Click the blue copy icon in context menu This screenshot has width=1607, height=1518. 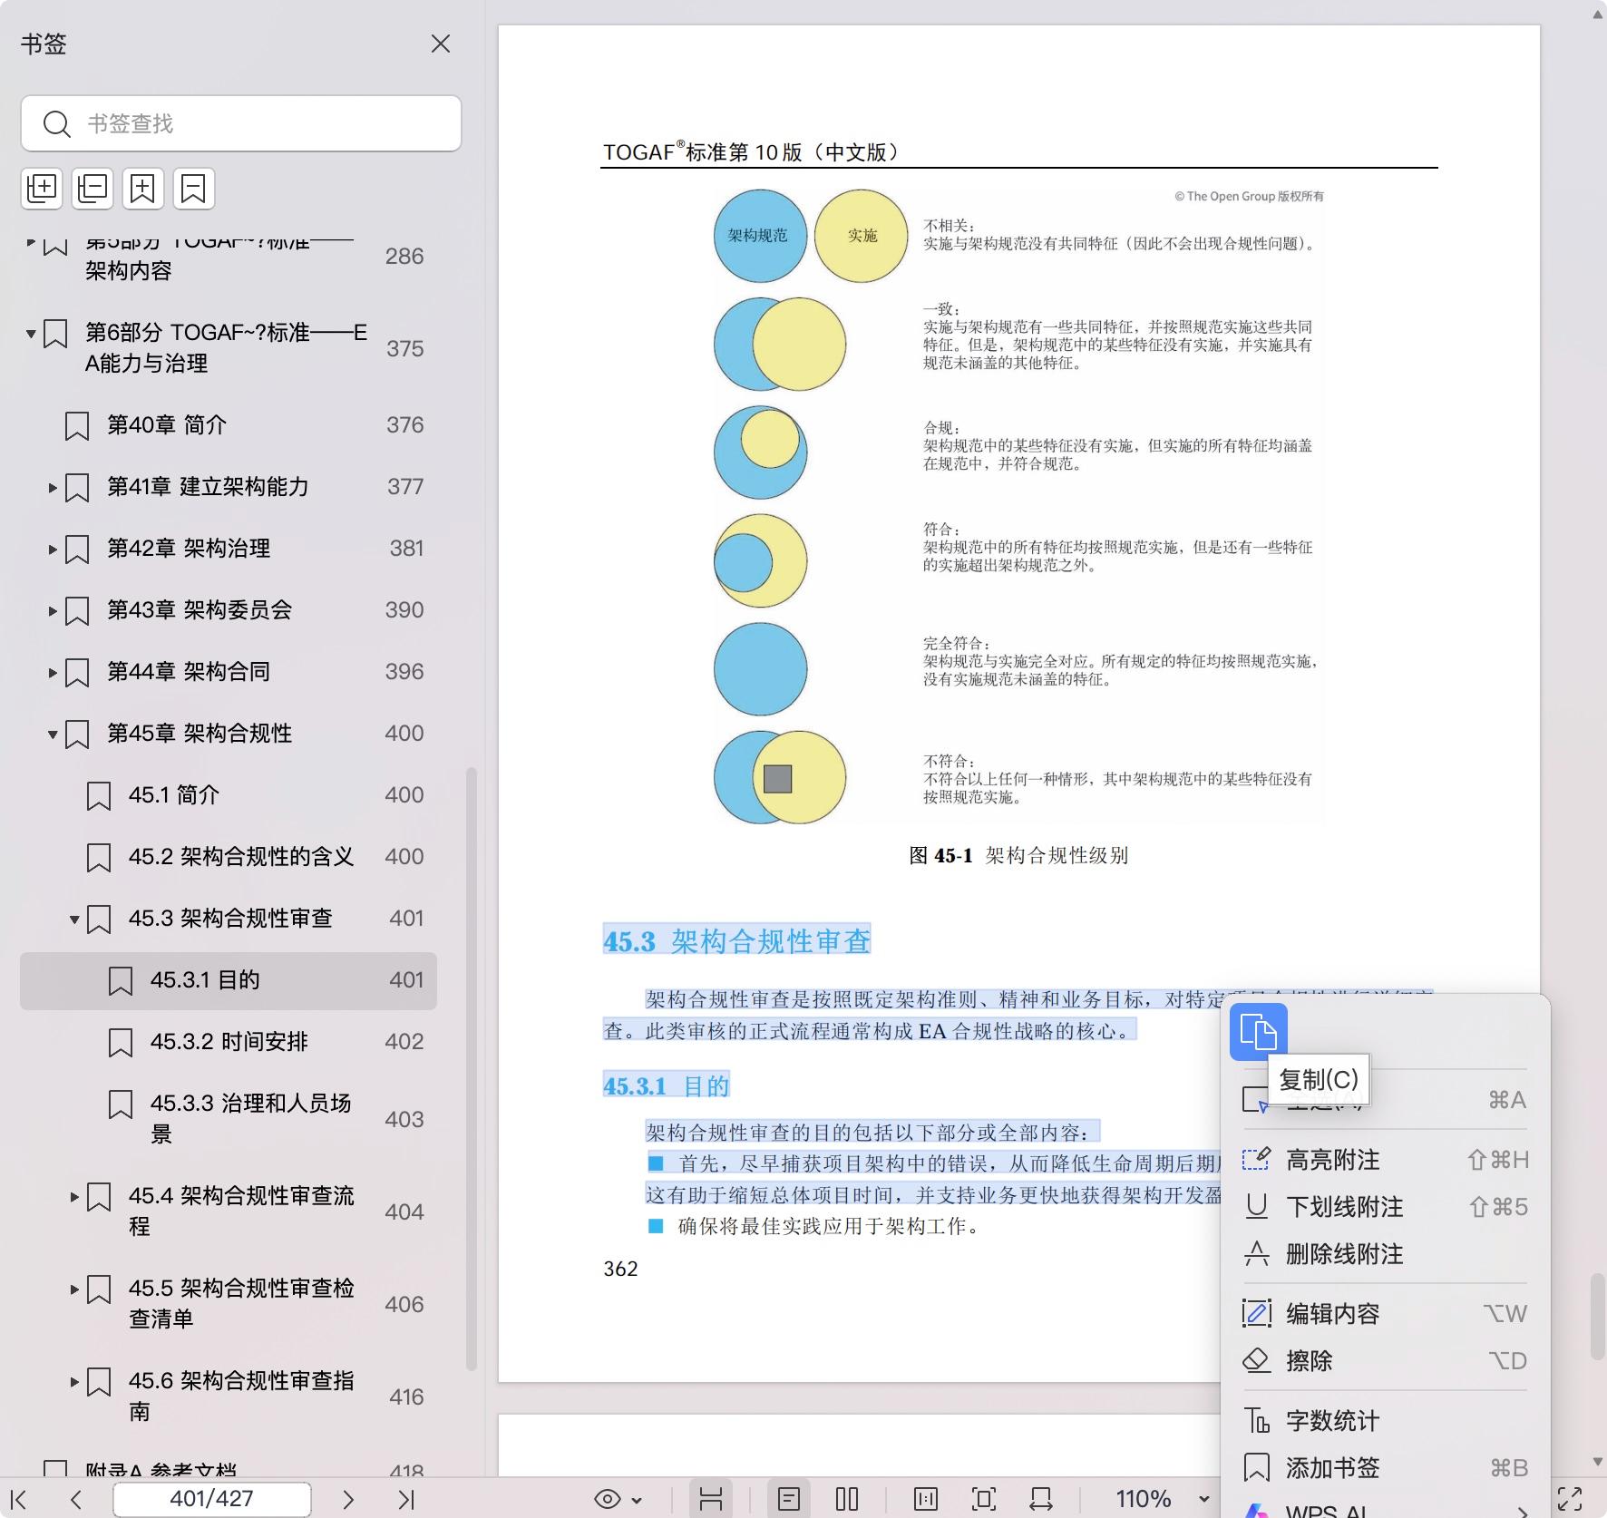[x=1258, y=1032]
